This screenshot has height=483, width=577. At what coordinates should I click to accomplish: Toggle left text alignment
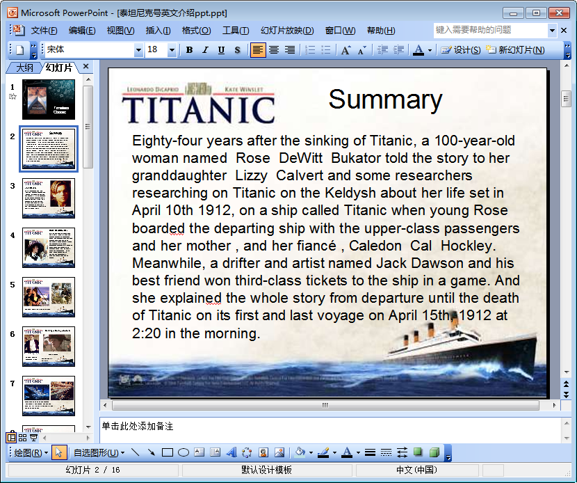coord(258,50)
